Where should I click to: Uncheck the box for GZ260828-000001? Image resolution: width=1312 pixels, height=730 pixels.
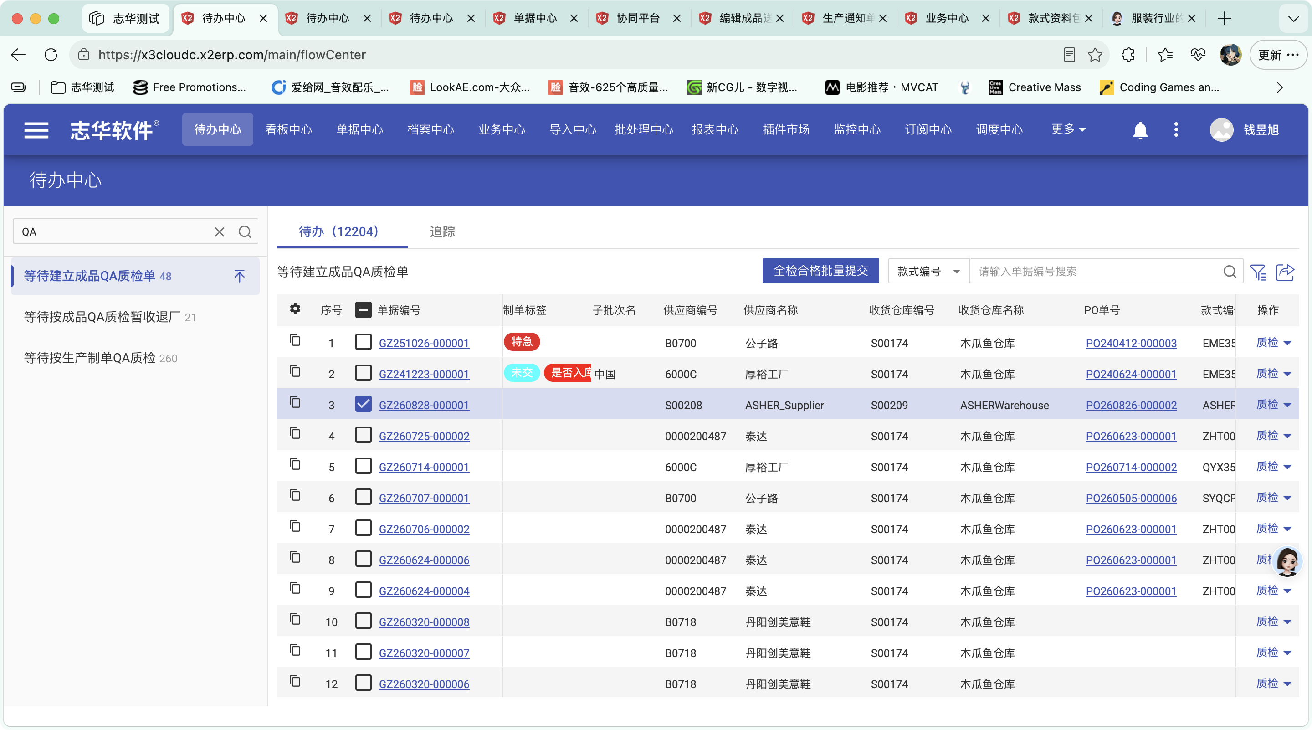tap(363, 403)
